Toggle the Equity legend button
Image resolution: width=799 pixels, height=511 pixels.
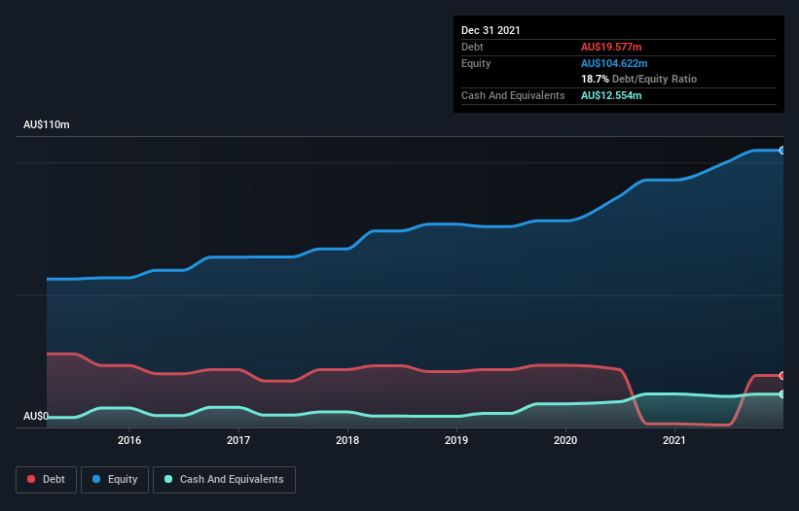tap(115, 480)
